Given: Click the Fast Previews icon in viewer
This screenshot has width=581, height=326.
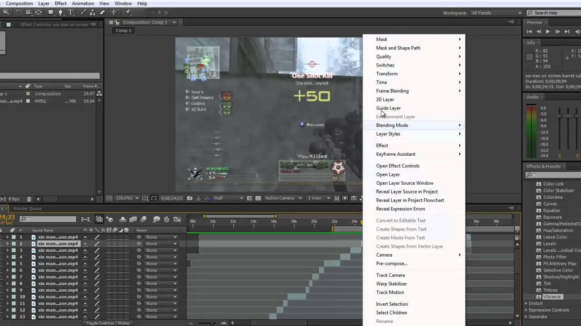Looking at the screenshot, I should [x=345, y=198].
